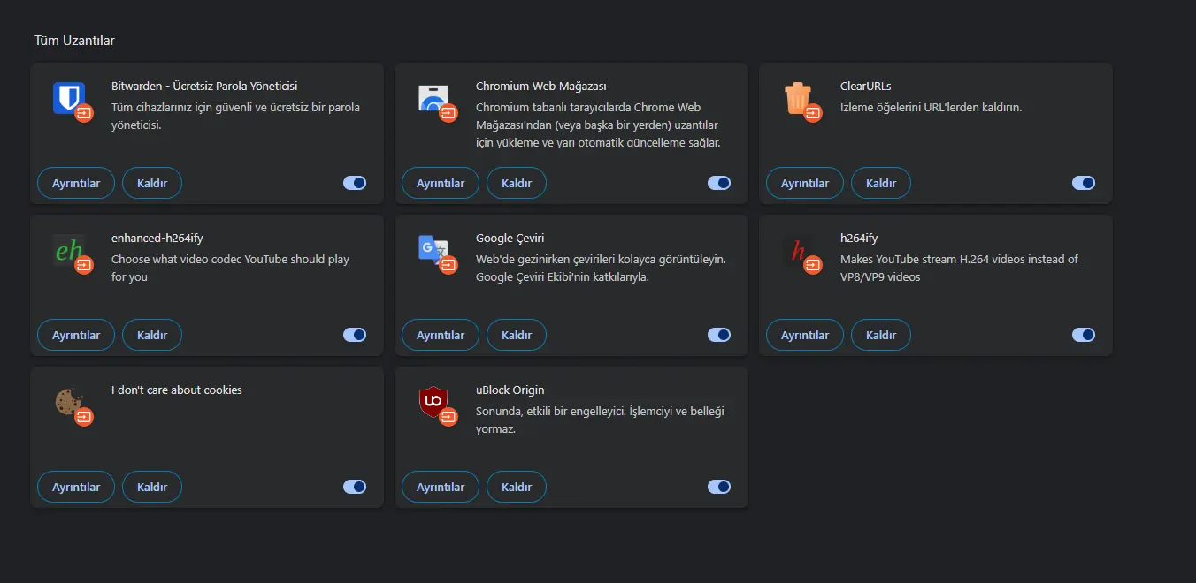Click 'Makes YouTube stream H.264 videos' description
The image size is (1196, 583).
960,269
